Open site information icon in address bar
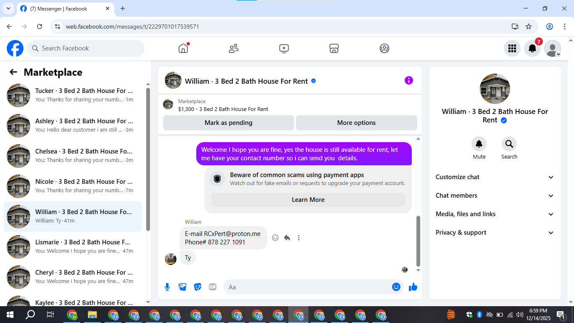The width and height of the screenshot is (574, 323). (58, 26)
